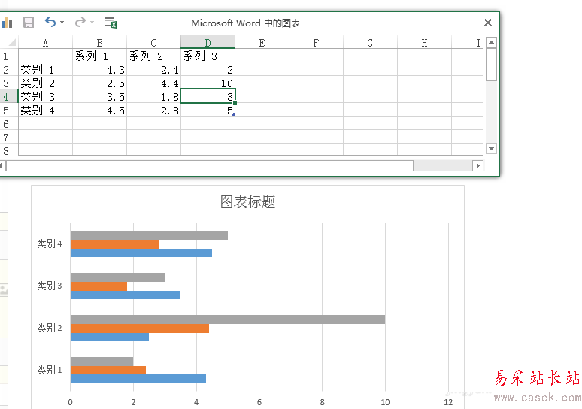
Task: Select column D header
Action: (208, 43)
